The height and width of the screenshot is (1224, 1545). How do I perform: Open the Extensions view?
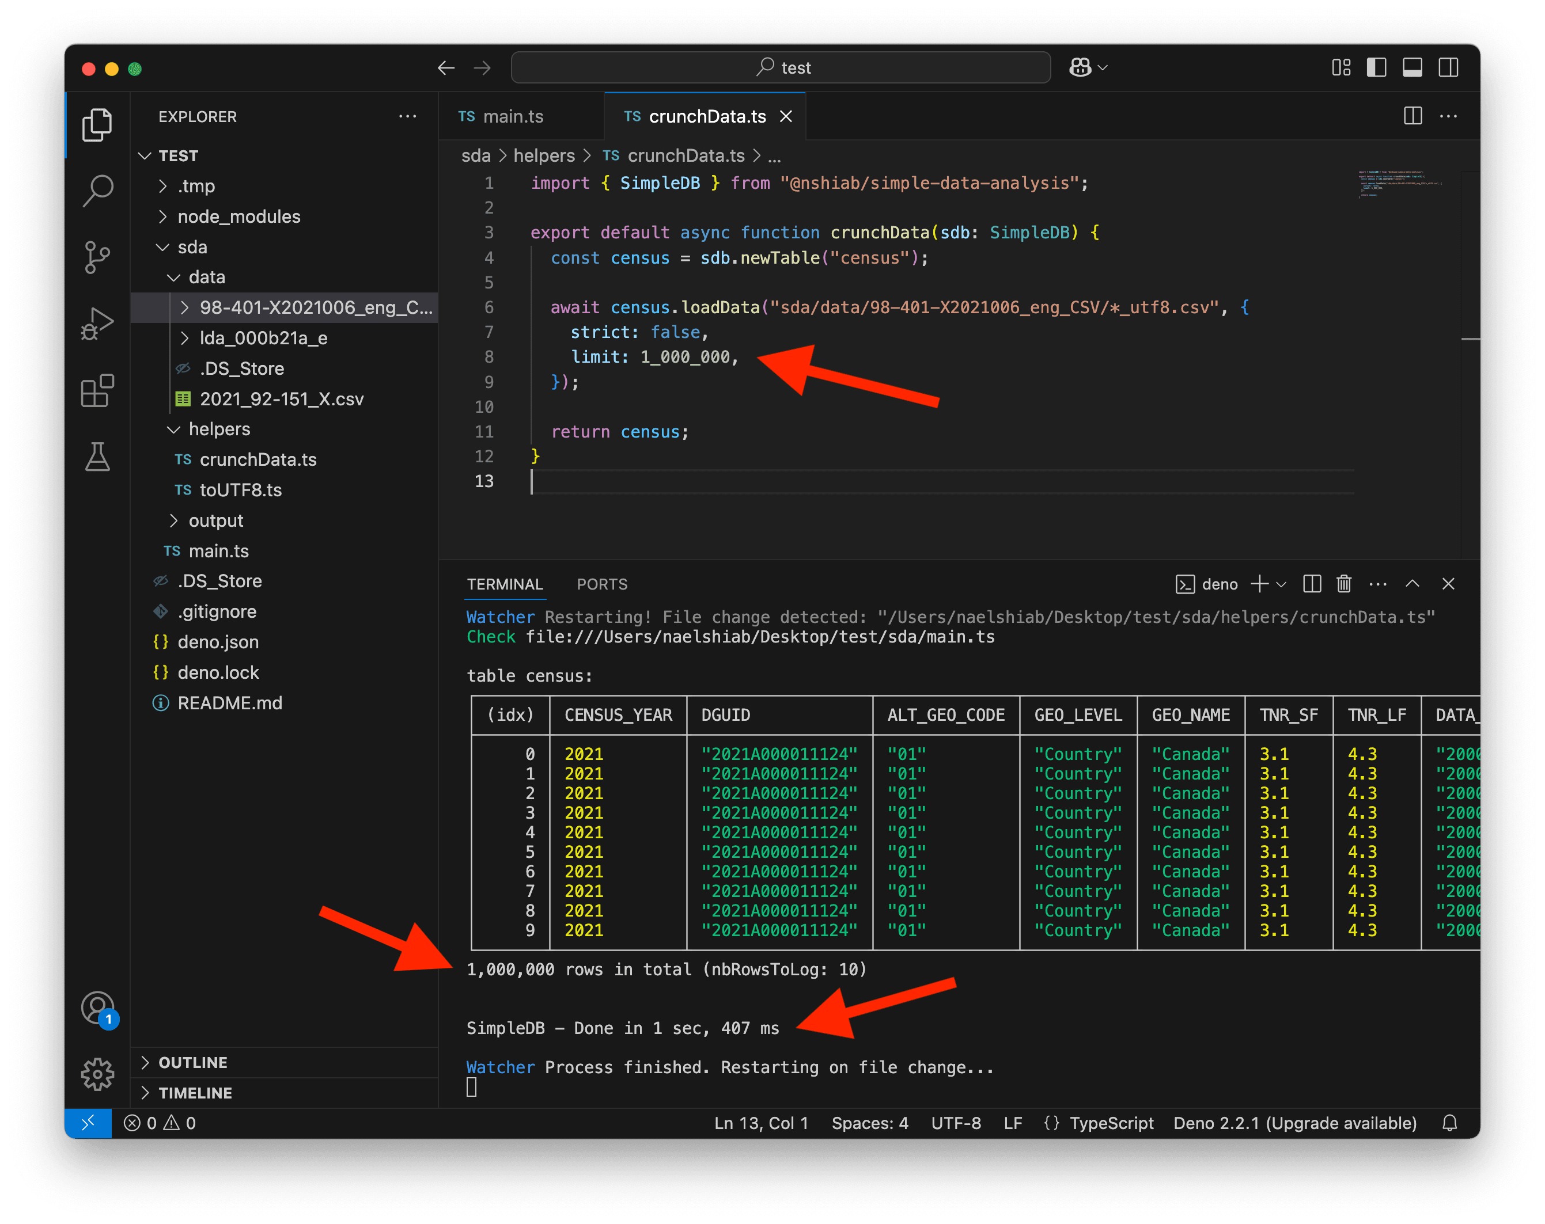97,390
